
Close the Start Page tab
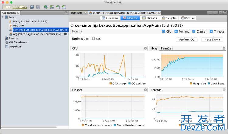tap(86, 13)
